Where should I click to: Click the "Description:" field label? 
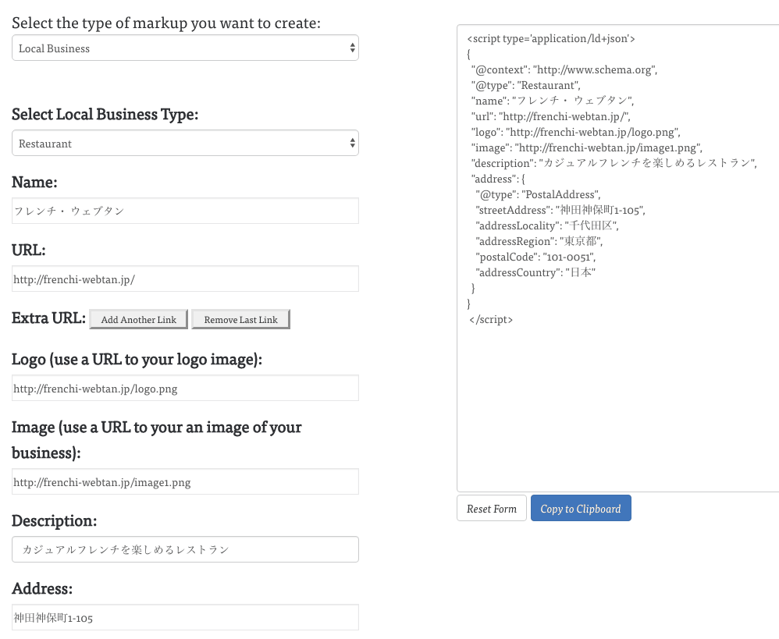55,520
